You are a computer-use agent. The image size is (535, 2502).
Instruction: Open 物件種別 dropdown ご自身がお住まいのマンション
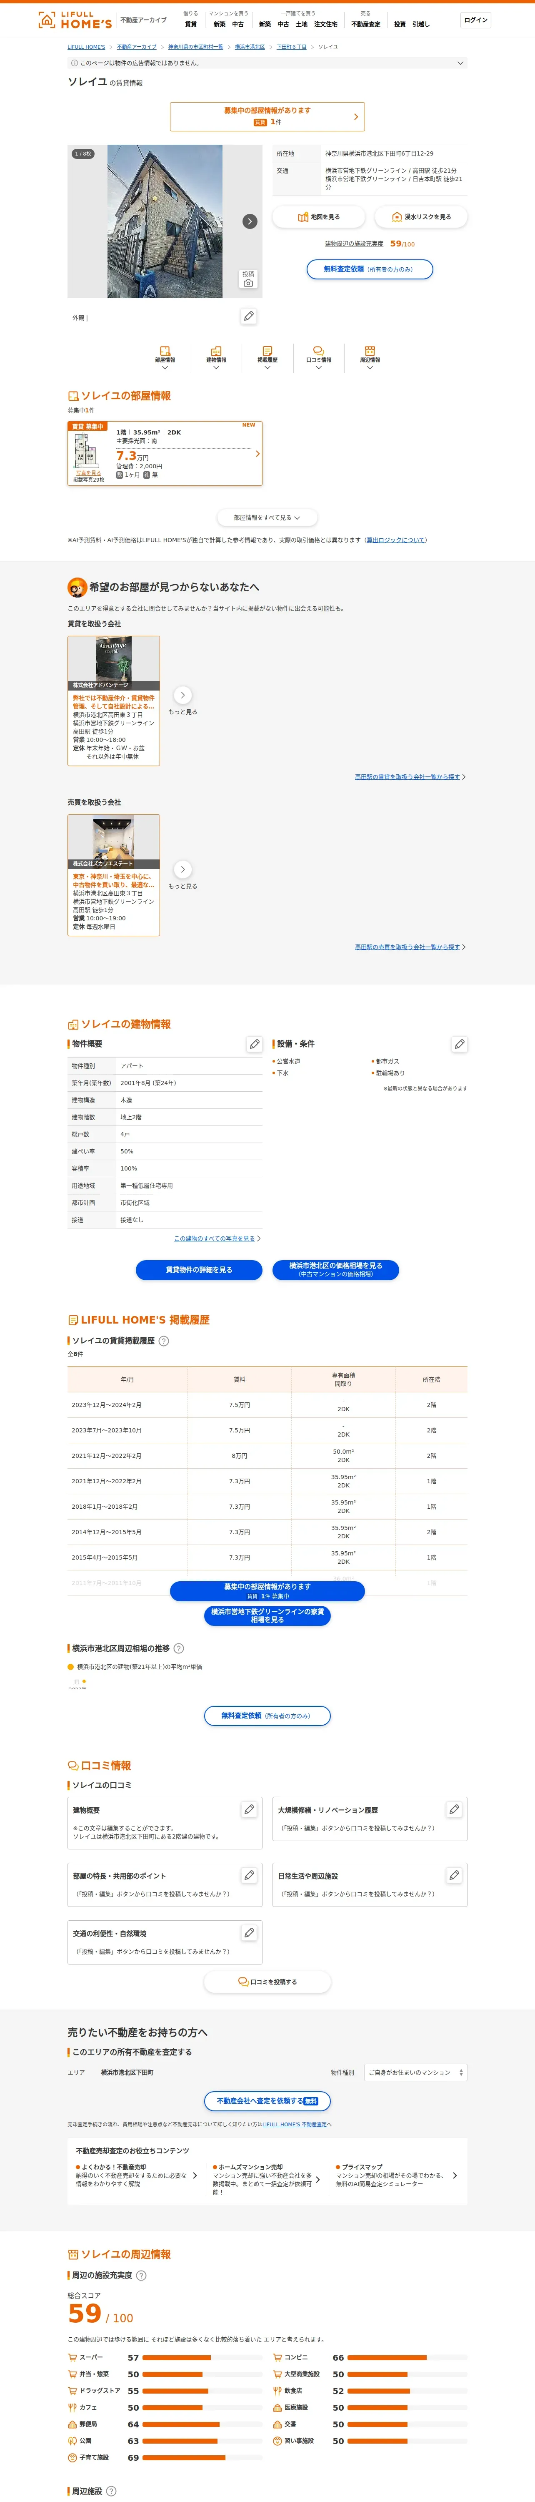click(x=415, y=2072)
